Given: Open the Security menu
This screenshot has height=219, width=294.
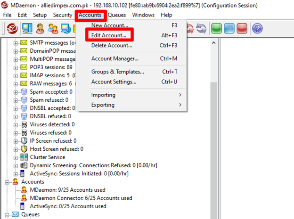Looking at the screenshot, I should 63,15.
